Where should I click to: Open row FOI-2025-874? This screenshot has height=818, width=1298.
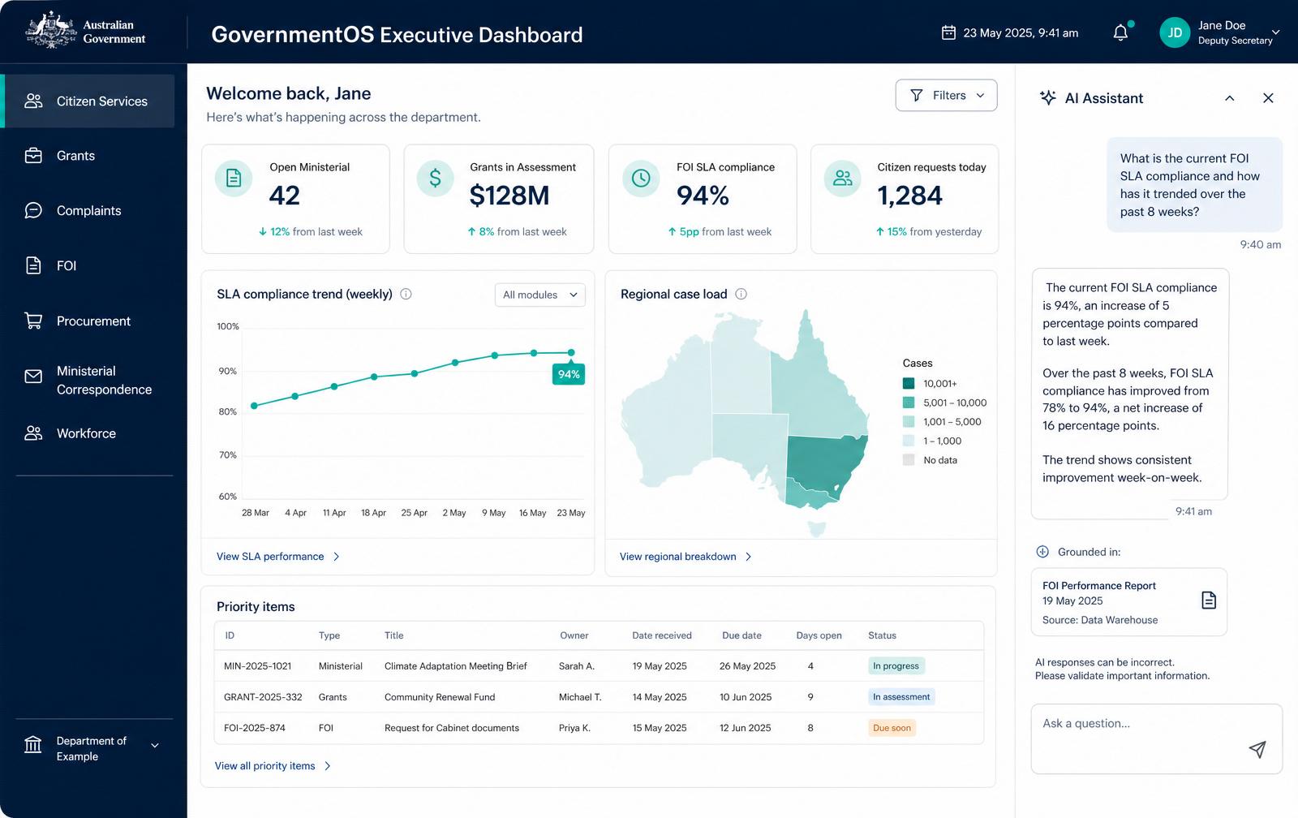599,727
